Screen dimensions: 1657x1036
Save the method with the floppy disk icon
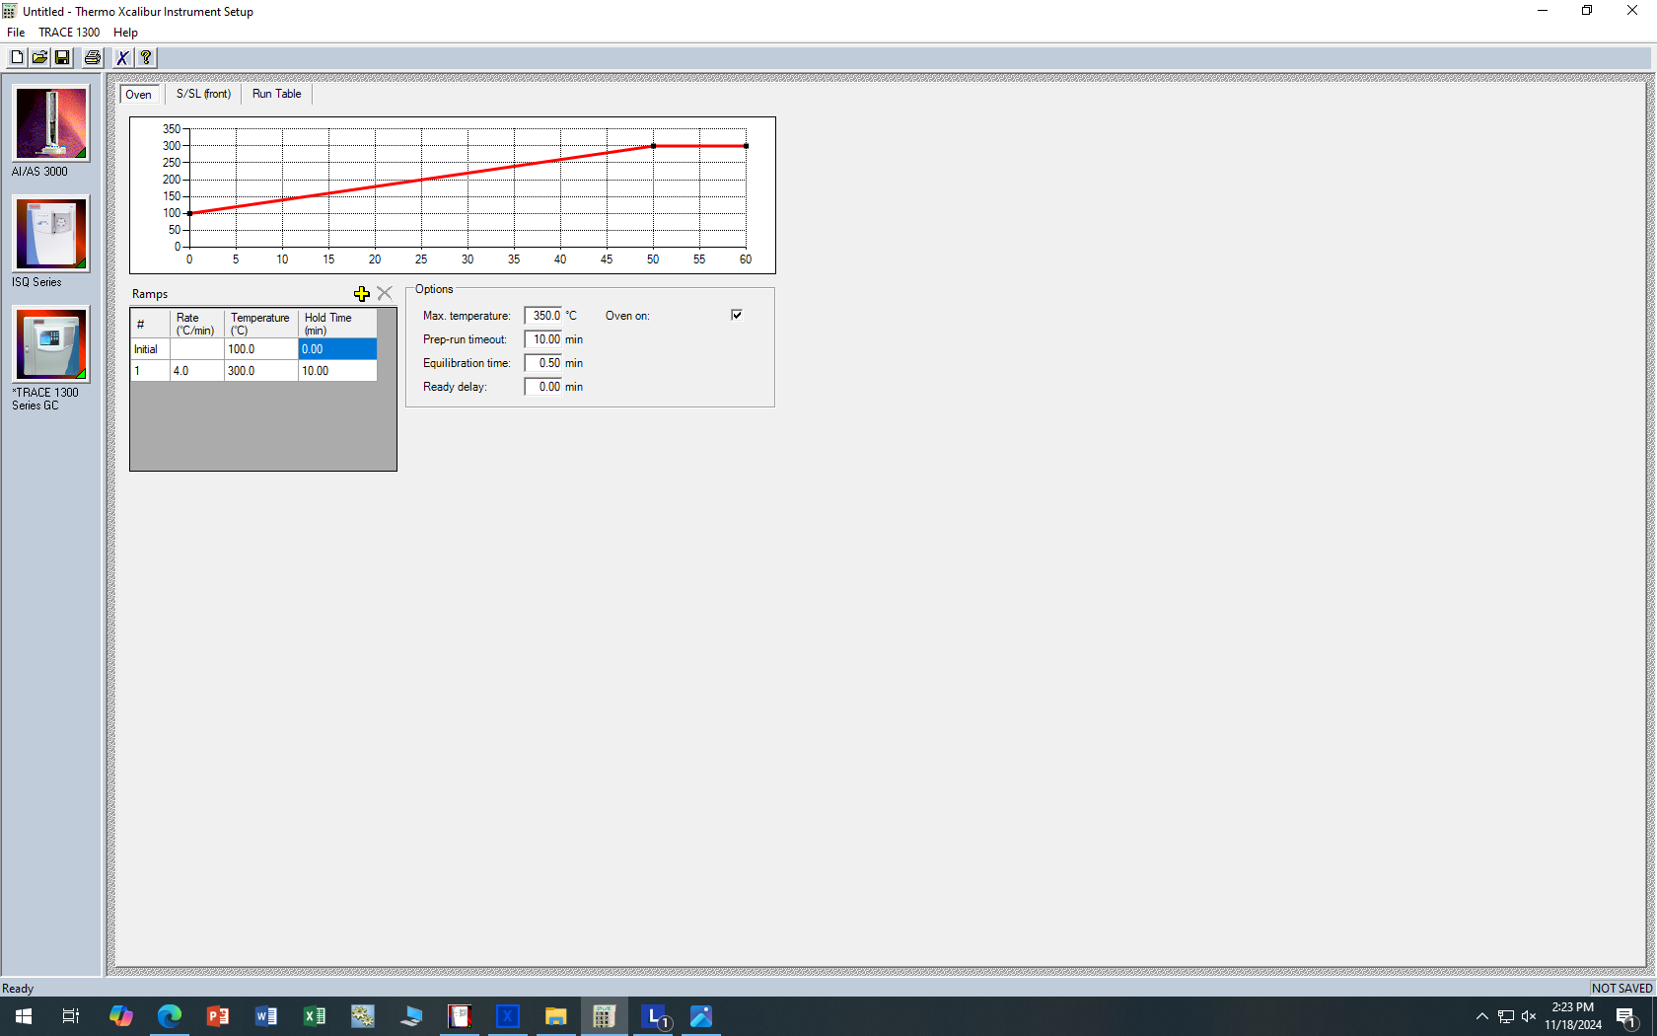62,57
